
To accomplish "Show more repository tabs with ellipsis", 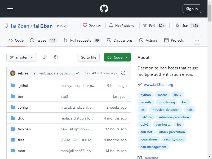I will click(197, 40).
